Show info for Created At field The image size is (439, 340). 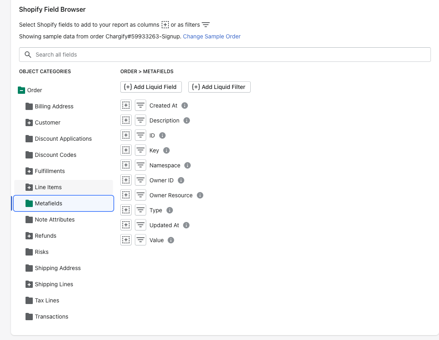click(185, 106)
